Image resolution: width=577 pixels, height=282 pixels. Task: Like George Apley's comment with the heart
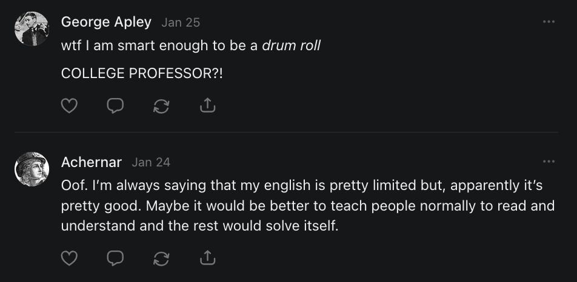coord(70,107)
